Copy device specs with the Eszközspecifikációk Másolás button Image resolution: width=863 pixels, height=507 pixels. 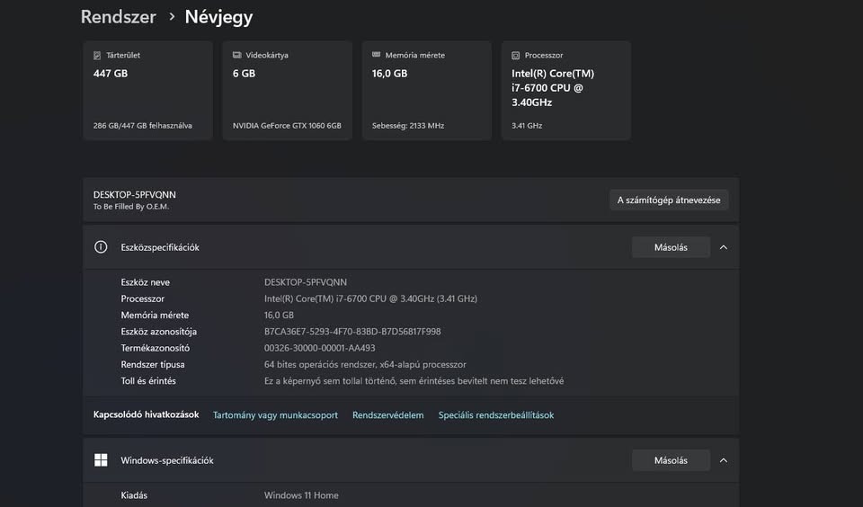pyautogui.click(x=671, y=247)
